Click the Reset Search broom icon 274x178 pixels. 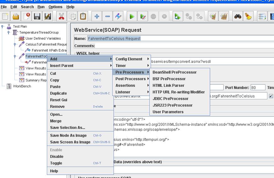click(248, 16)
